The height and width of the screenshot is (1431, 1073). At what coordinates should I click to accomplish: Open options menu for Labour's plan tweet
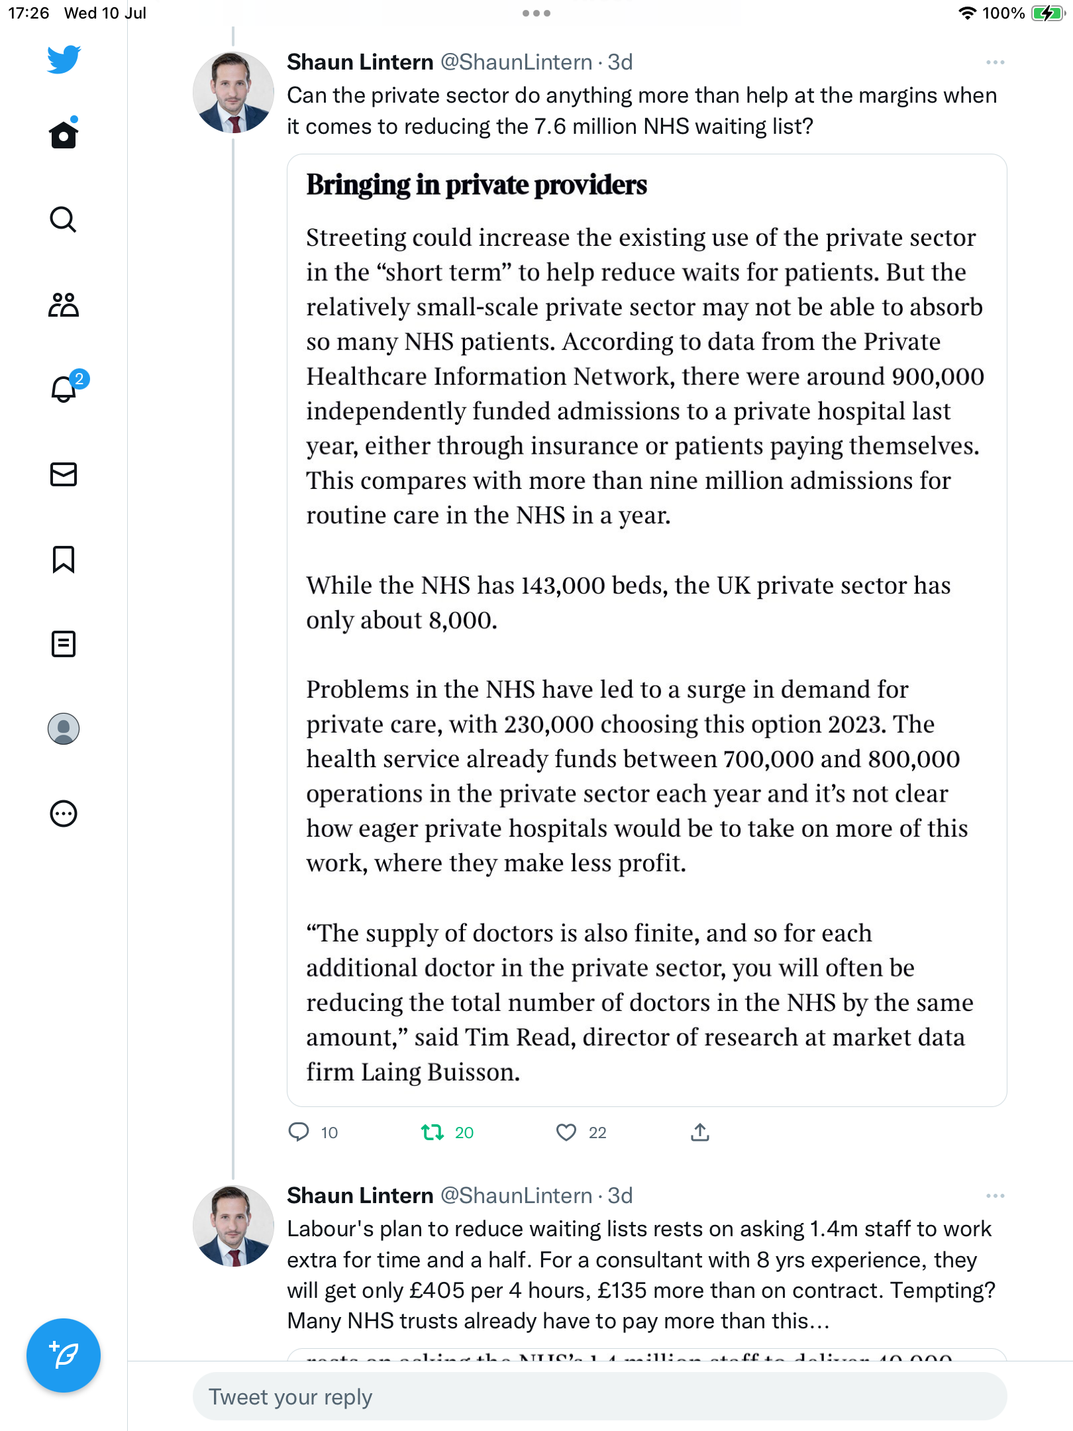pos(995,1196)
